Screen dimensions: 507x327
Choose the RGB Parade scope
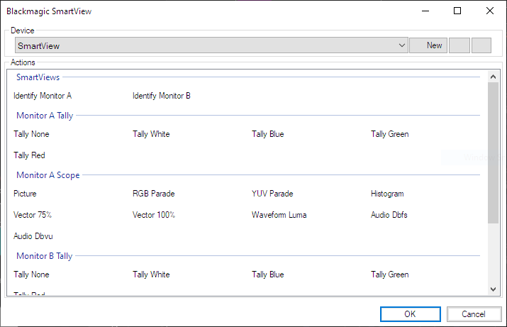pyautogui.click(x=153, y=194)
